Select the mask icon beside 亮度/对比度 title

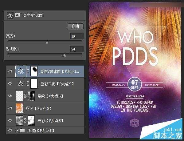pos(18,15)
